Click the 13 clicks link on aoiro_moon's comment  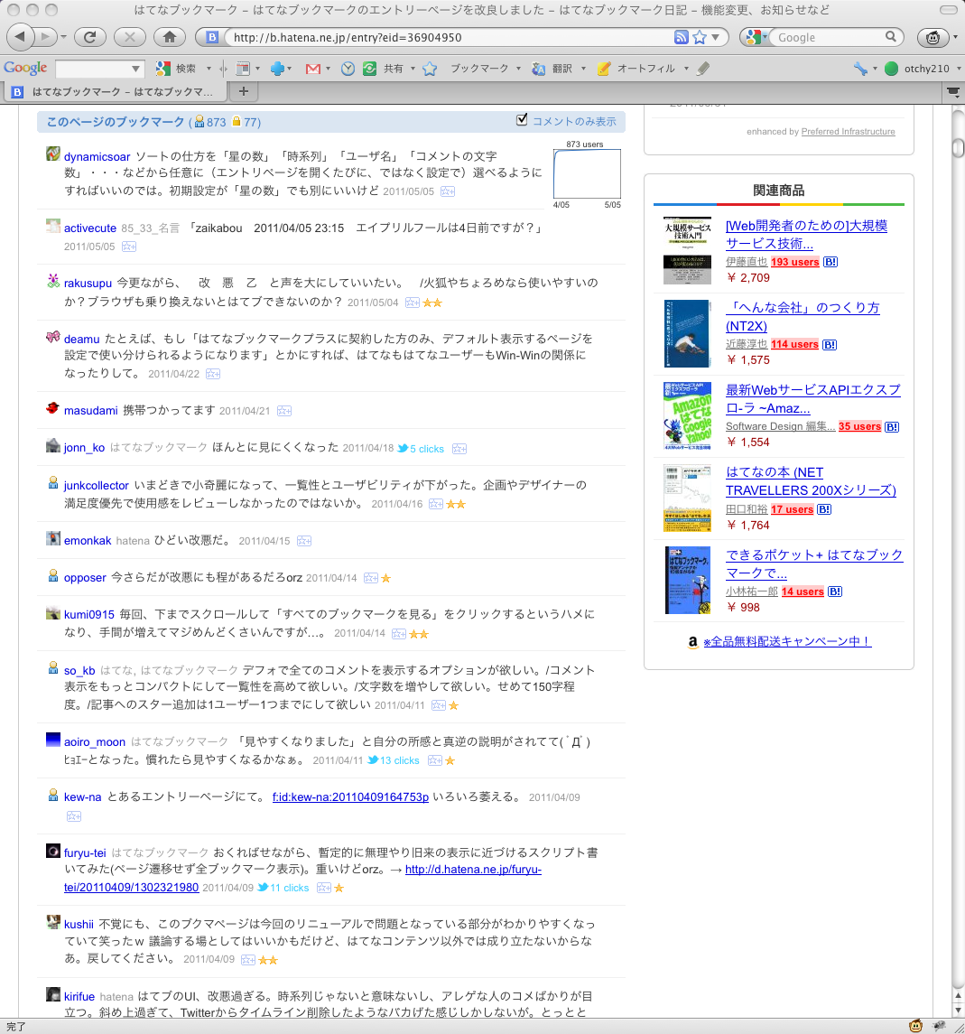(x=399, y=760)
